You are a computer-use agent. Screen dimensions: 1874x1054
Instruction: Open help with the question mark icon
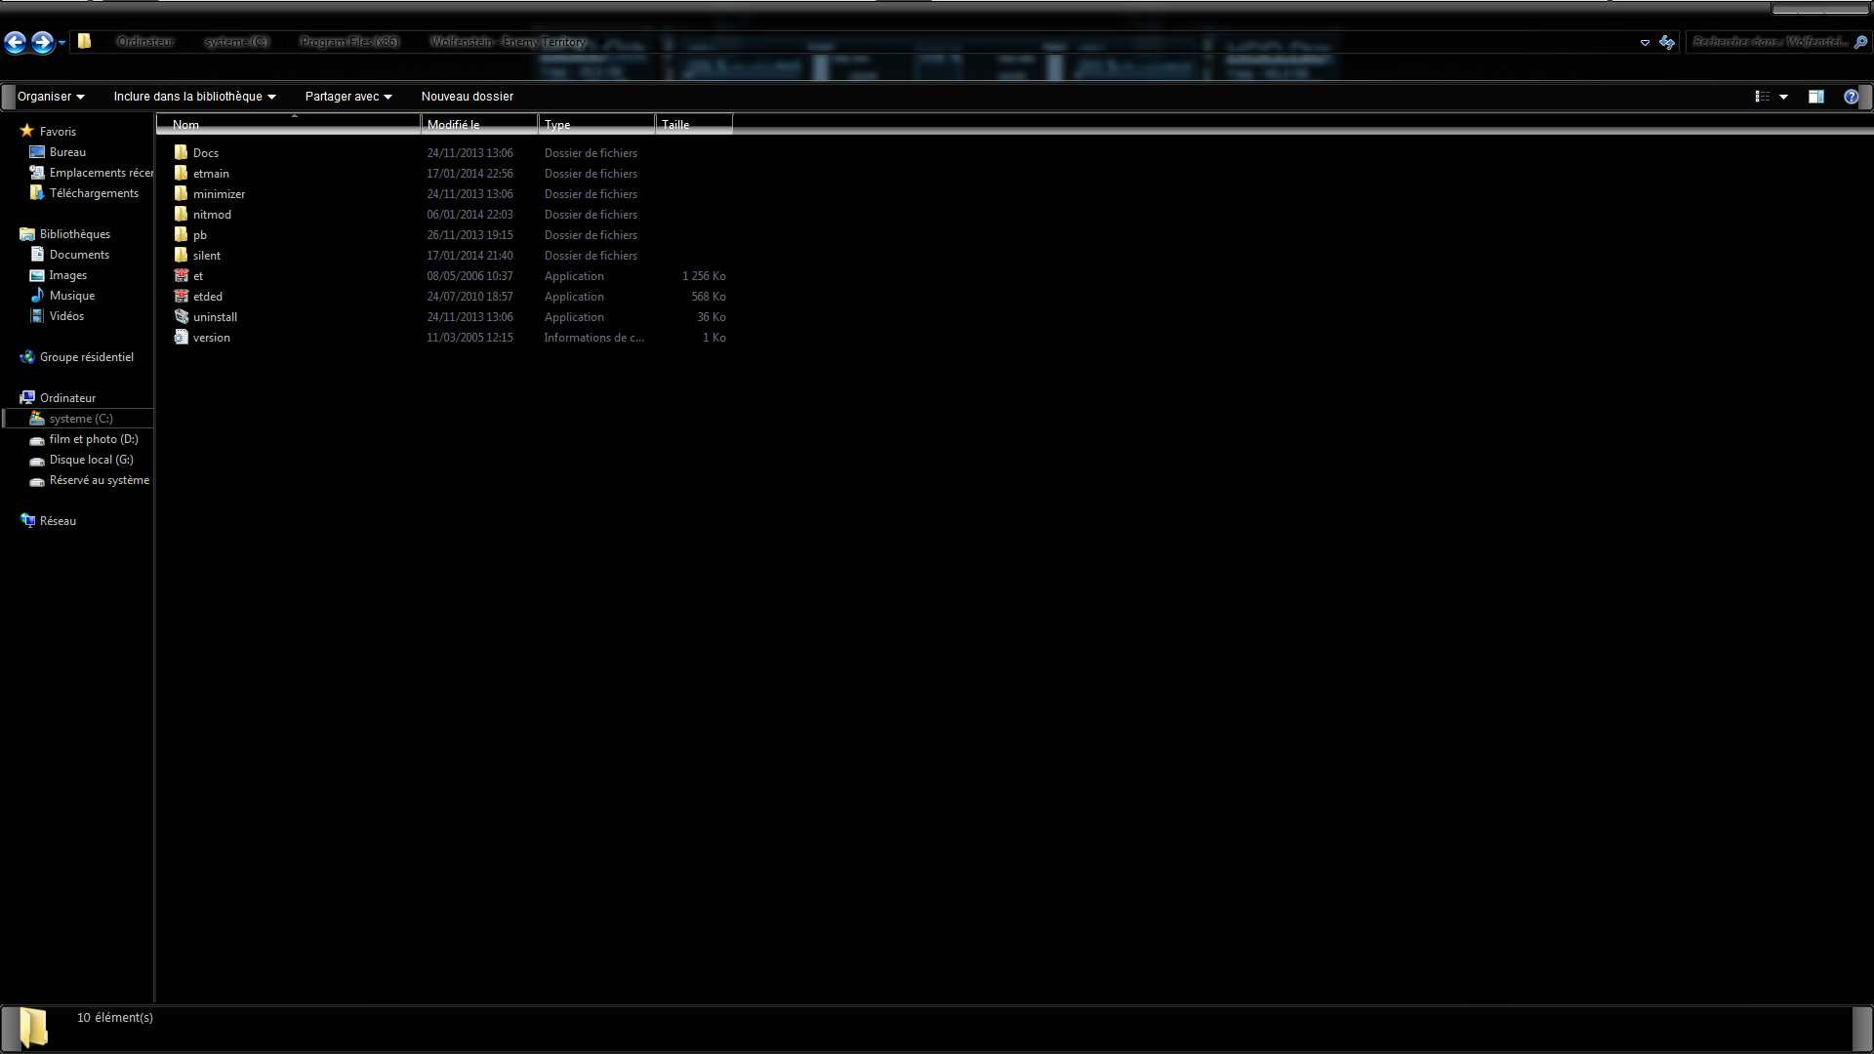click(1851, 97)
